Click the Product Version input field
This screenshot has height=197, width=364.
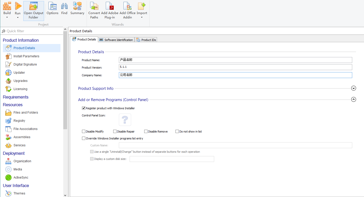(235, 67)
